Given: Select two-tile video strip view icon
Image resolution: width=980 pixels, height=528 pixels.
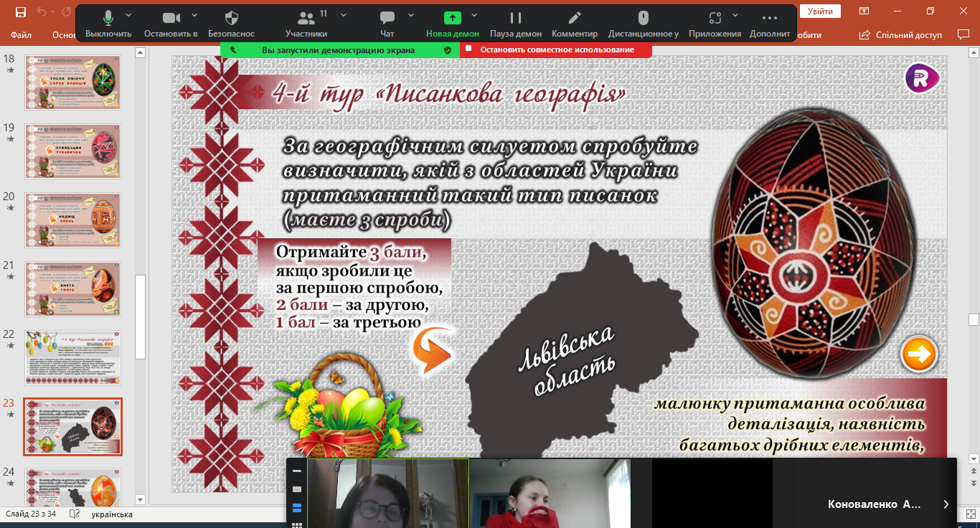Looking at the screenshot, I should pos(297,508).
